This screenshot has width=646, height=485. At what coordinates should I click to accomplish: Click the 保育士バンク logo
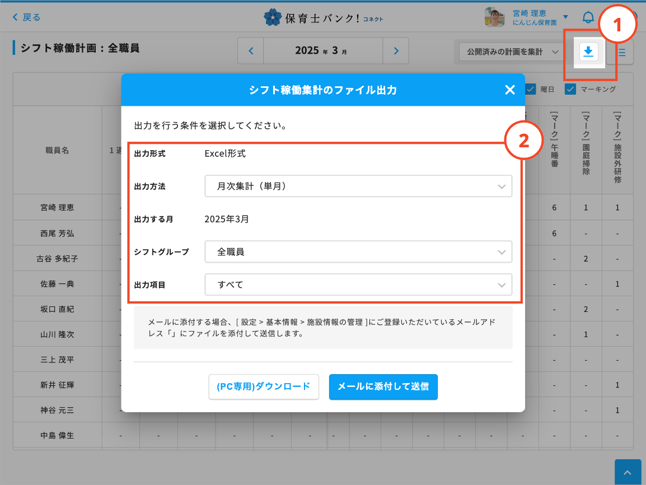point(323,17)
